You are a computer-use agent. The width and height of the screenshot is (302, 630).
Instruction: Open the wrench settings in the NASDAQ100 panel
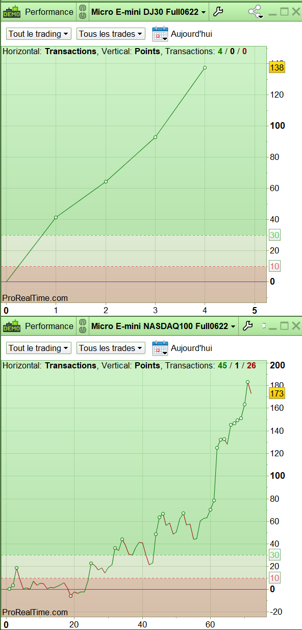click(247, 325)
